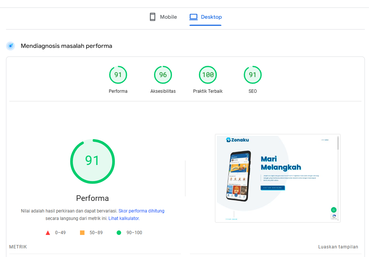
Task: Click the SEO label
Action: point(252,91)
